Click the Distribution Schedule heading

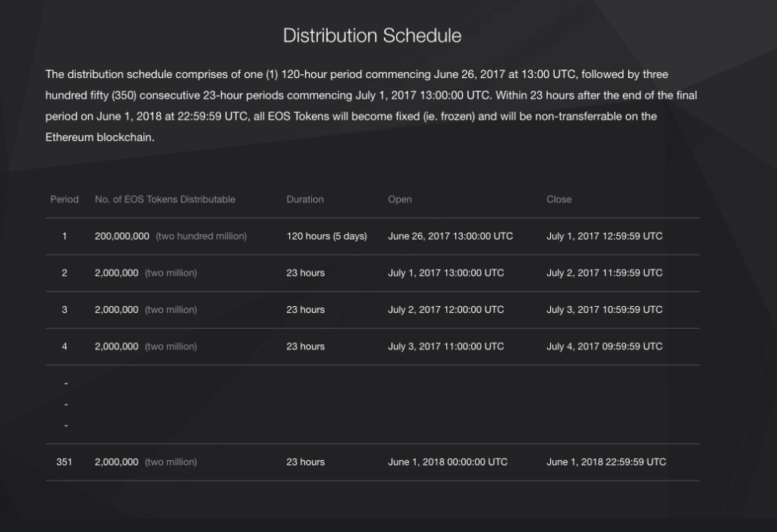pos(372,36)
